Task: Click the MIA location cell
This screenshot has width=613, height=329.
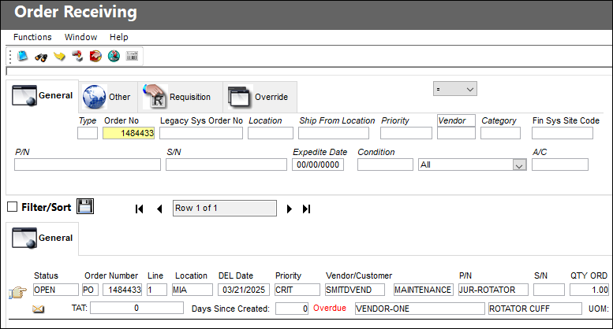Action: click(x=192, y=290)
